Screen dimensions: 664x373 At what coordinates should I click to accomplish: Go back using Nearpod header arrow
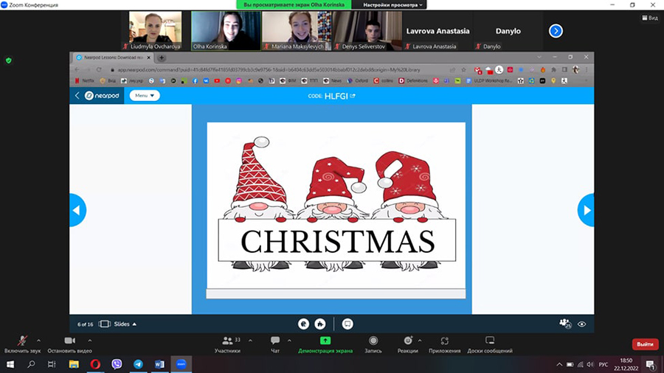[77, 96]
